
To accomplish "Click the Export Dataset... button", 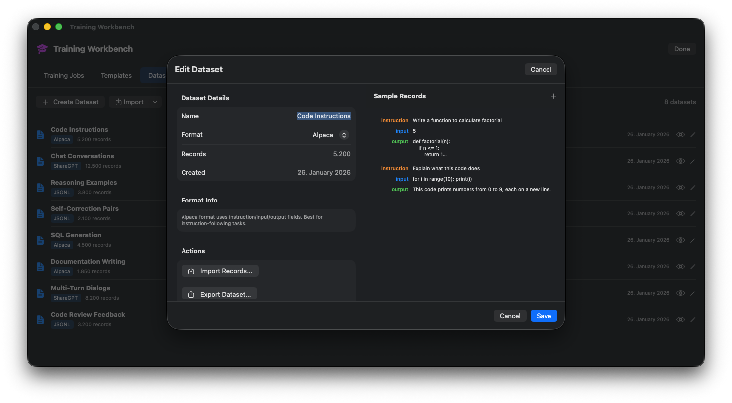I will (x=219, y=294).
